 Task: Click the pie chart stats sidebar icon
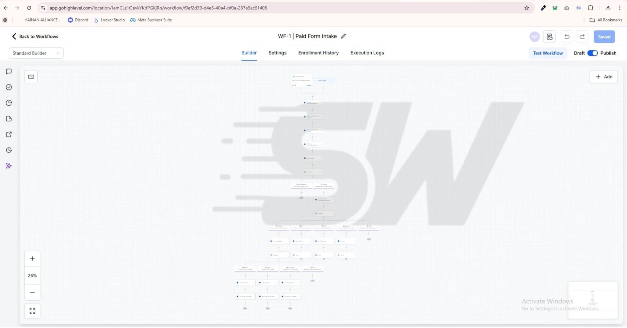9,103
